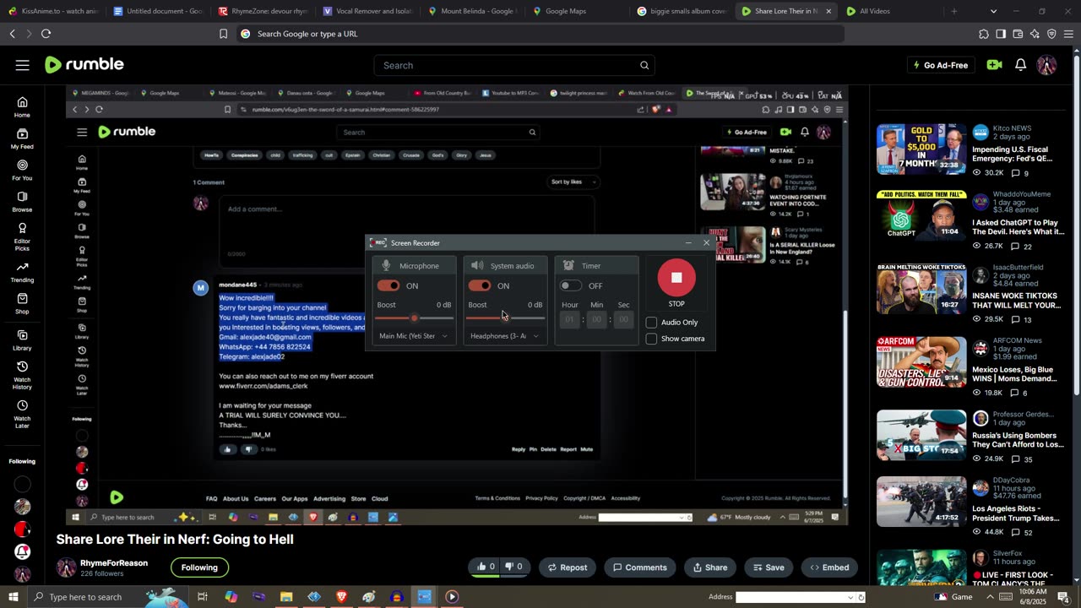Open the Rumble hamburger menu
Screen dimensions: 1081x608
pyautogui.click(x=22, y=65)
